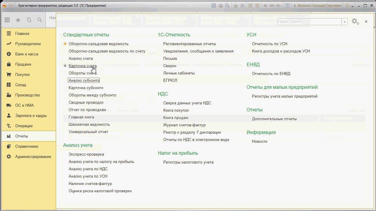Screen dimensions: 376x211
Task: Open the favorites star in the tools panel
Action: pos(18,20)
